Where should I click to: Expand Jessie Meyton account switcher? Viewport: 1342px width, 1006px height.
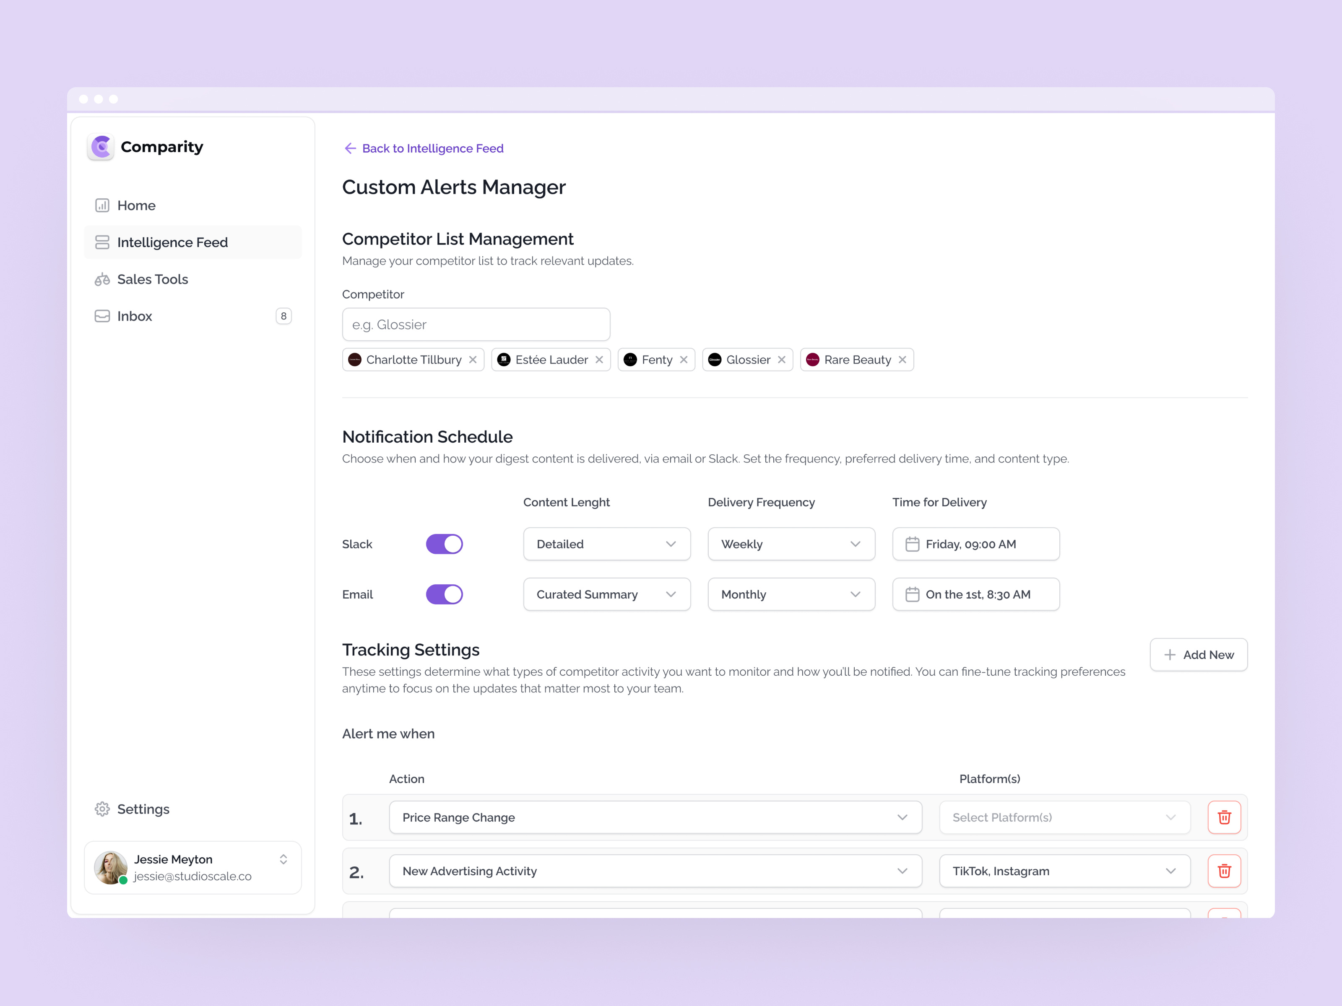[x=283, y=859]
